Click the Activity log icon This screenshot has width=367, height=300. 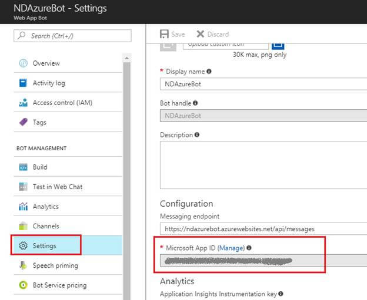[x=24, y=83]
